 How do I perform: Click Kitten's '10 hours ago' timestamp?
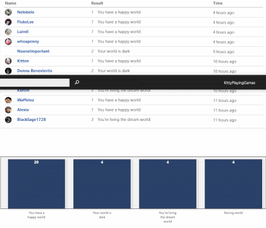tap(225, 61)
